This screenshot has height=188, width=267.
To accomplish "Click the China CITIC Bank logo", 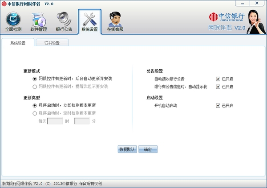I will coord(227,18).
